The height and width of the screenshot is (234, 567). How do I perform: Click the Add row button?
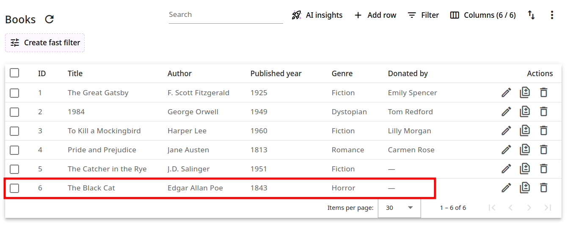coord(375,15)
